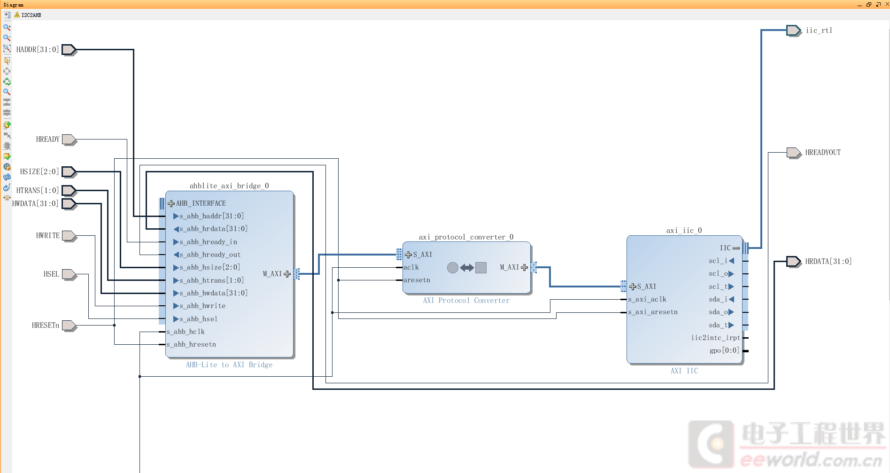
Task: Select the HWDATA[31:0] input port
Action: point(69,204)
